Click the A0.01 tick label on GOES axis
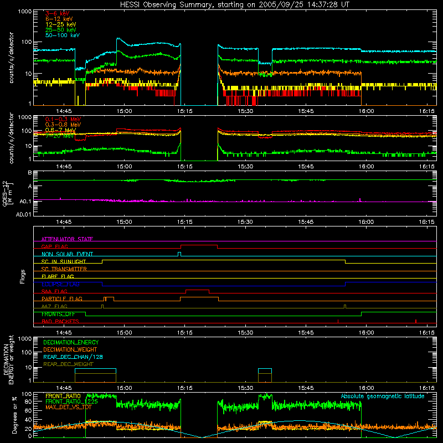Screen dimensions: 443x443 point(23,214)
